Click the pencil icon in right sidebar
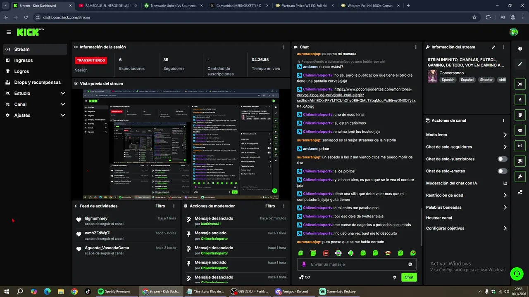 [520, 64]
